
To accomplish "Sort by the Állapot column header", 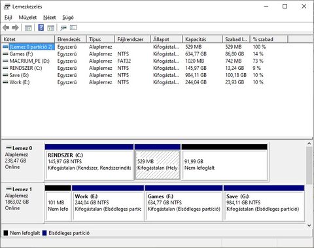I will [166, 39].
